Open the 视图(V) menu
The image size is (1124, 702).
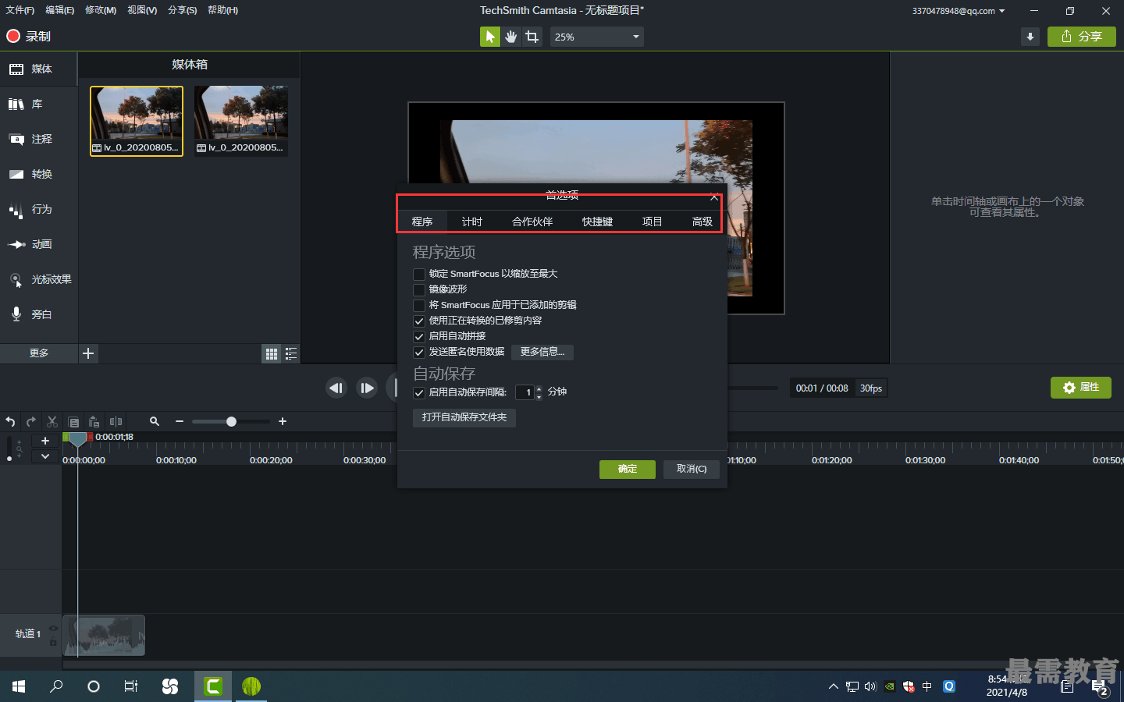point(142,10)
